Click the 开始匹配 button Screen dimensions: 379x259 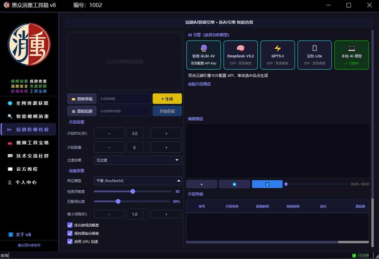167,111
